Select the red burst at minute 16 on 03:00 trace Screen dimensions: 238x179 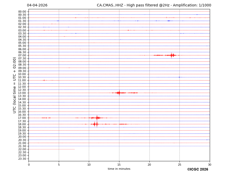pos(128,30)
